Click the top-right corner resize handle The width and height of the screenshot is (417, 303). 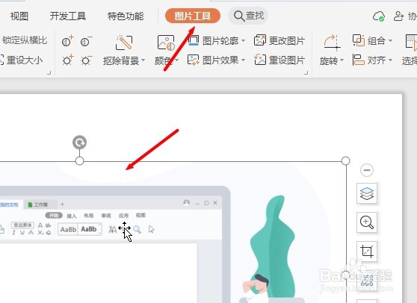pos(345,160)
